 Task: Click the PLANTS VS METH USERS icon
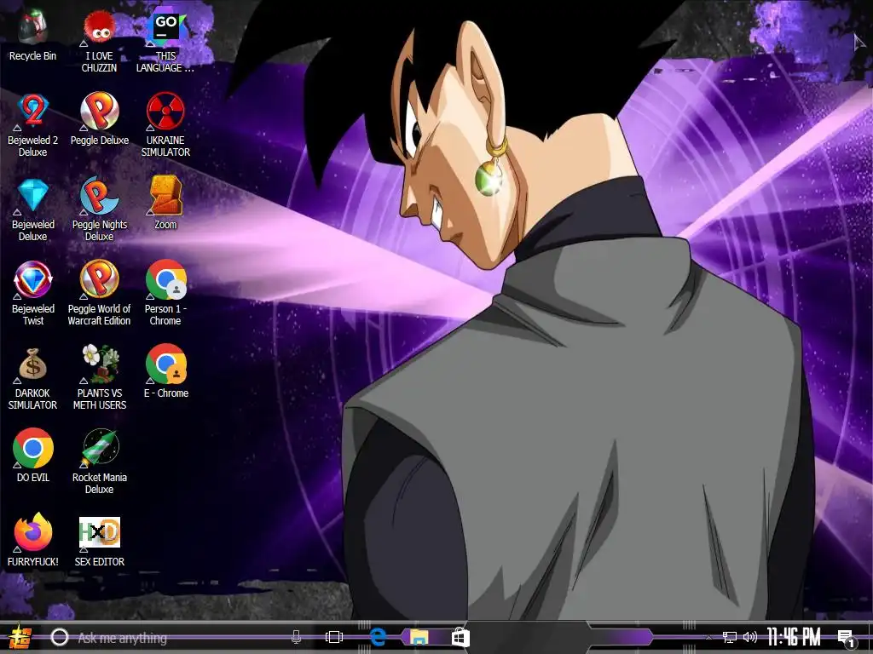coord(101,364)
